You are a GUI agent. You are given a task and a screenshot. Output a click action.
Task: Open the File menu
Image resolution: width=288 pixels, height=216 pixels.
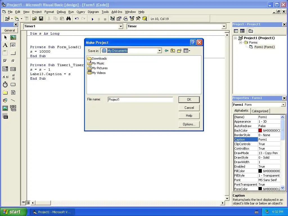click(10, 12)
